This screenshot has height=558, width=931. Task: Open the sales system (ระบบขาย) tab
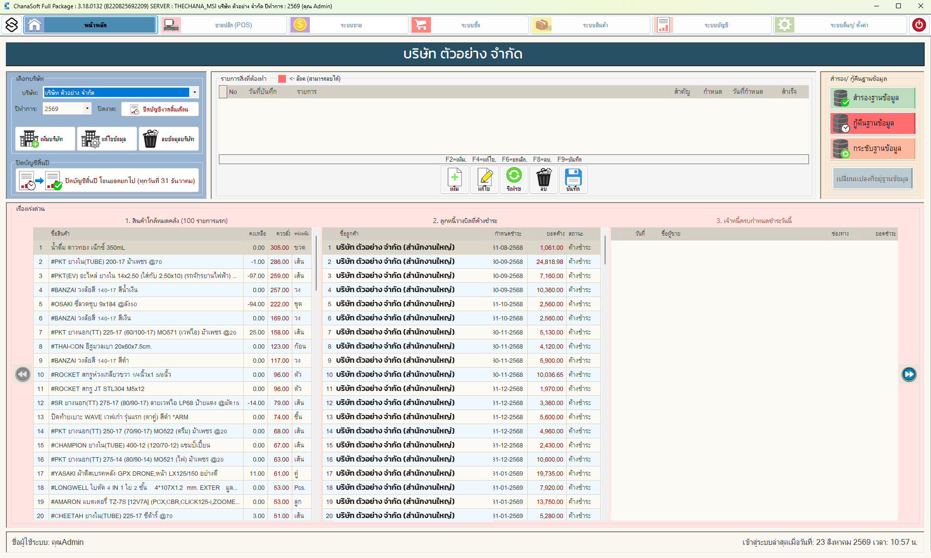(x=349, y=25)
